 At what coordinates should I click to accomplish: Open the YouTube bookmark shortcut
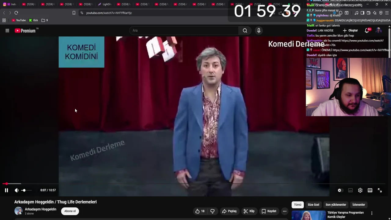(x=19, y=20)
